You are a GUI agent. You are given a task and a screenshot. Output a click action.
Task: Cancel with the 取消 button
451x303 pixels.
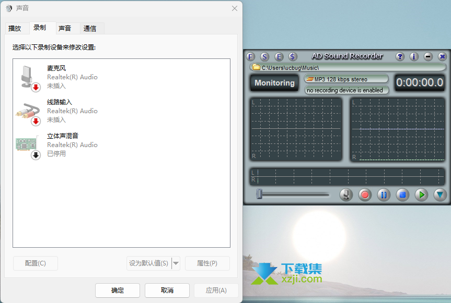click(167, 290)
